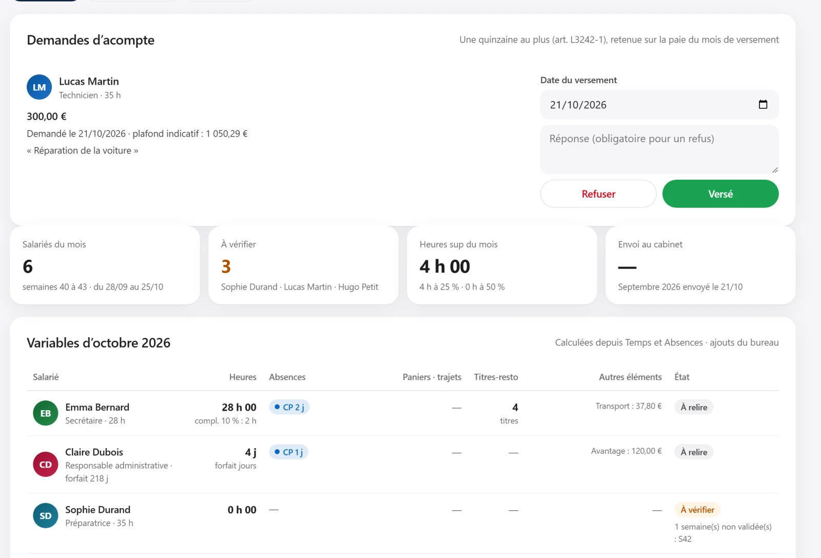Click the 4 j forfait value
The image size is (821, 558).
point(250,452)
